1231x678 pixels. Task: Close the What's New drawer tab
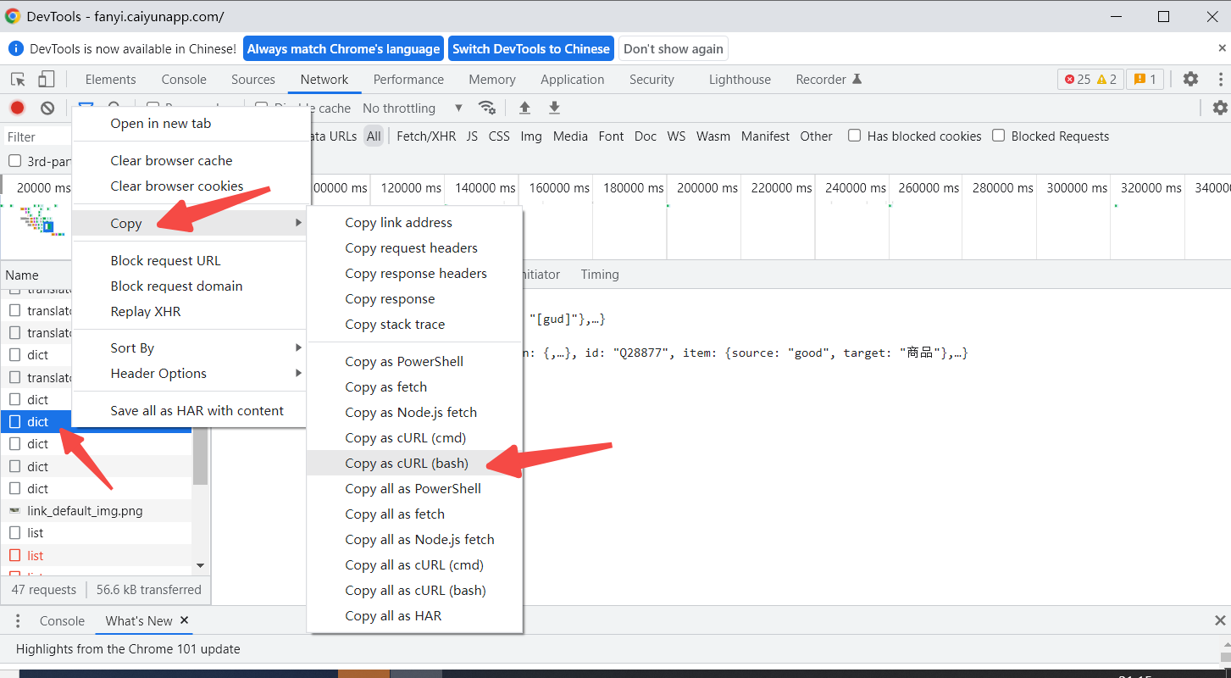tap(185, 620)
